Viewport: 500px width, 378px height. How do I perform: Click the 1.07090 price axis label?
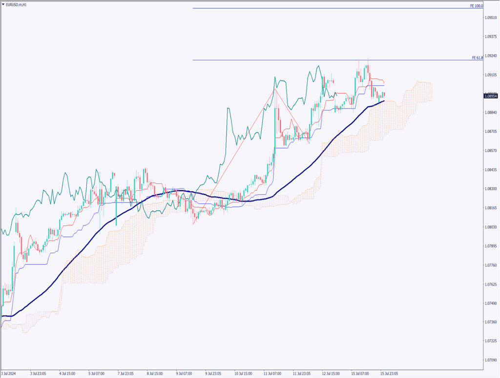click(x=491, y=360)
